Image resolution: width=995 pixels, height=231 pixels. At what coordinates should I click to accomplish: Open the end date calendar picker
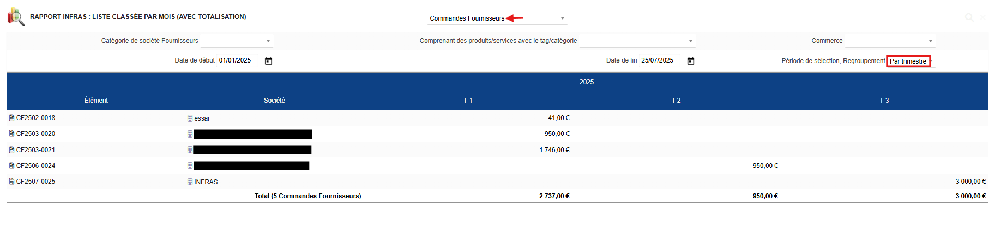[691, 61]
